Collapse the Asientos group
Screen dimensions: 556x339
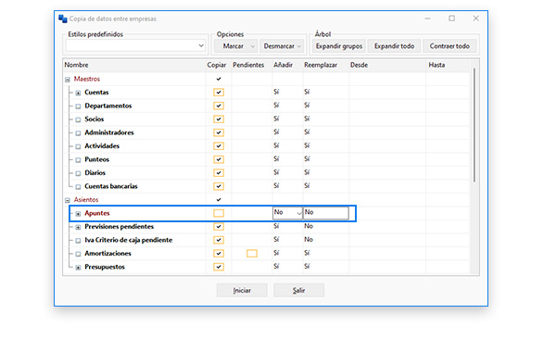click(68, 200)
